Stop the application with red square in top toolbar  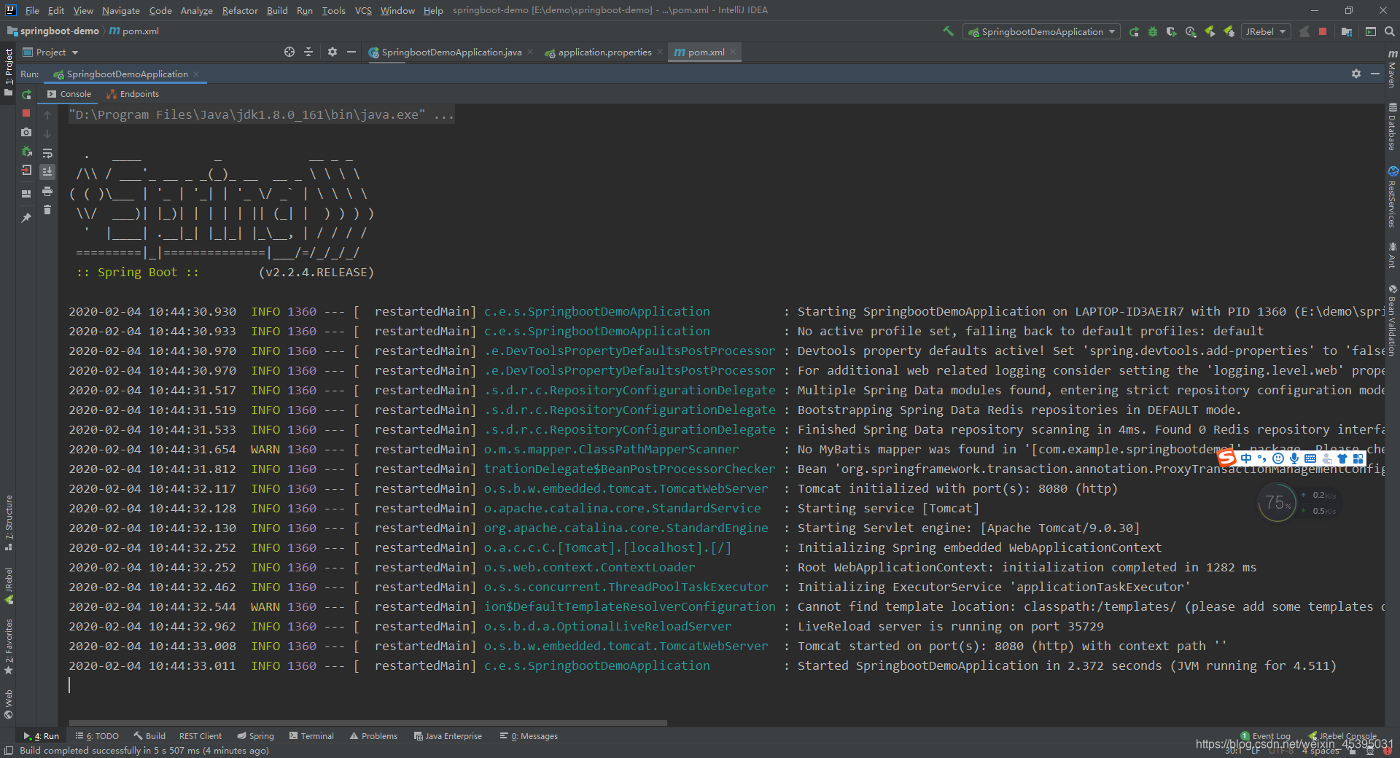tap(1323, 31)
